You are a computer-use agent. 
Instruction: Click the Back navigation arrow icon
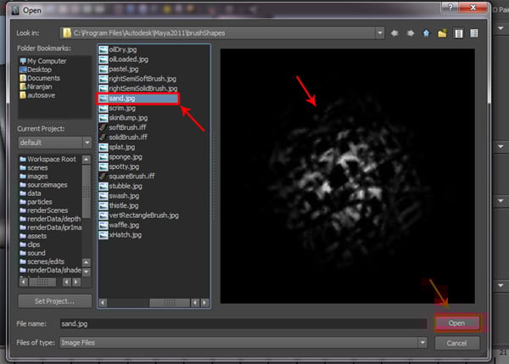click(x=396, y=33)
